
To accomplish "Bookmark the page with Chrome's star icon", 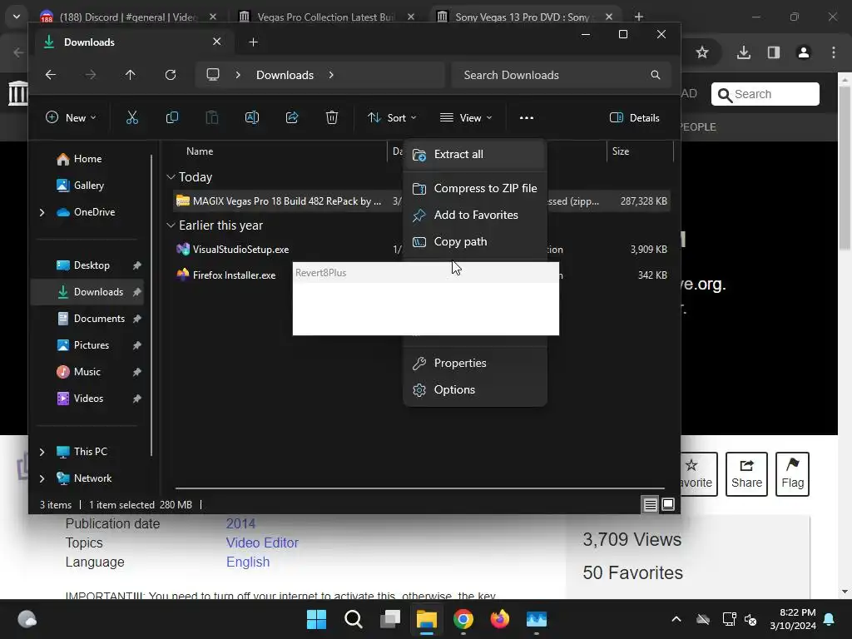I will 702,52.
